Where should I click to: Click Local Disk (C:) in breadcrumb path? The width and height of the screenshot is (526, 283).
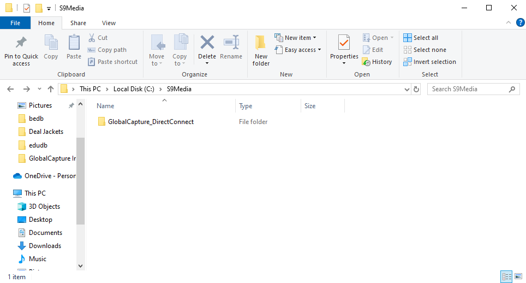133,89
